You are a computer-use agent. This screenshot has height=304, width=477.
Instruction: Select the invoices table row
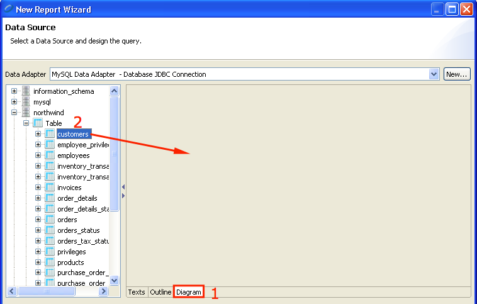tap(69, 188)
